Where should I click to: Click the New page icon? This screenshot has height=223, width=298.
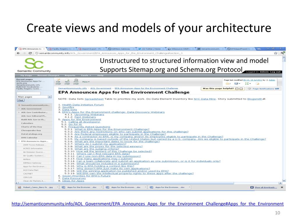67,82
